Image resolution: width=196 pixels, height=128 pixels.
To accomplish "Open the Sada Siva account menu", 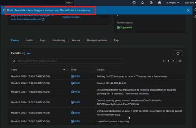I will 189,3.
